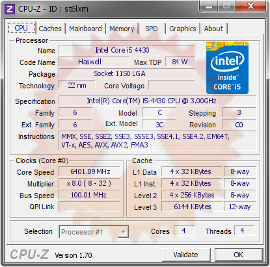Click the Revision value C0
Viewport: 270px width, 267px height.
239,125
